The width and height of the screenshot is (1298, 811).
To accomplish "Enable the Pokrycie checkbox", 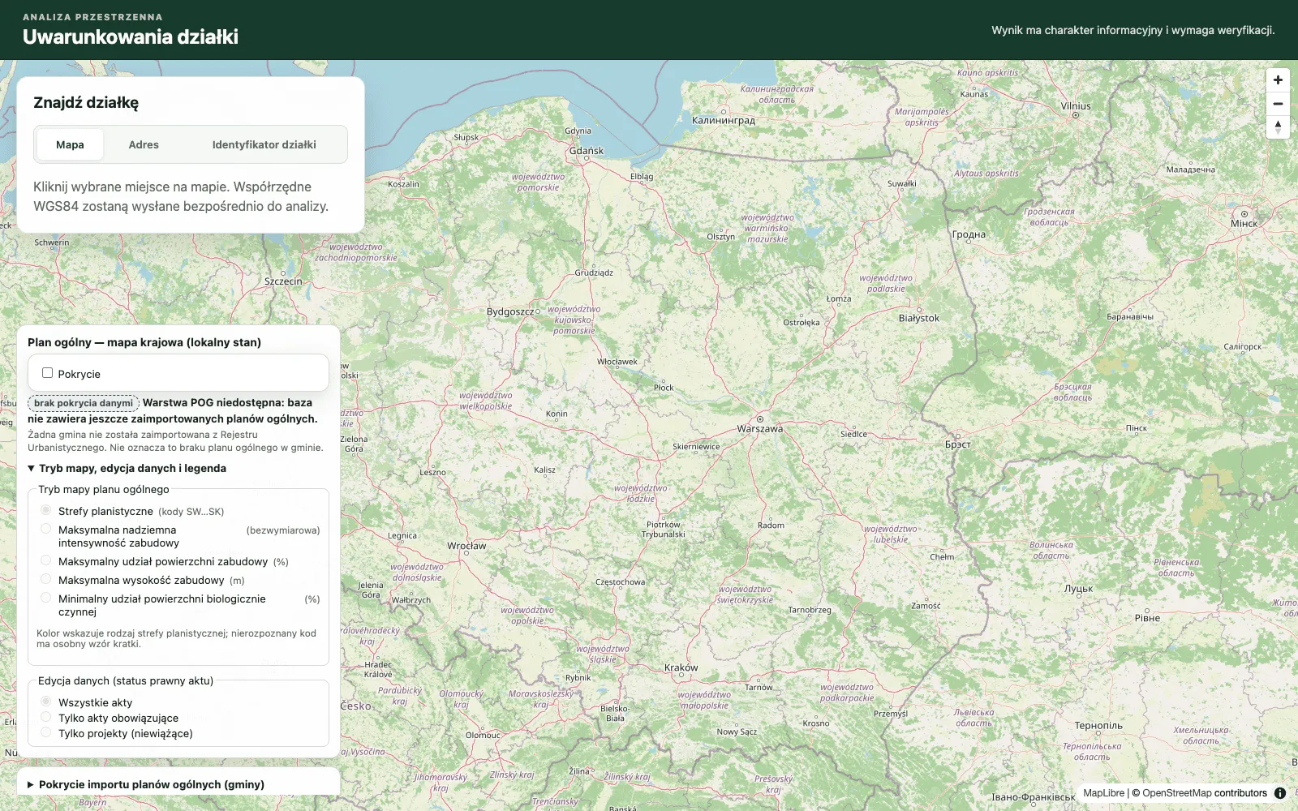I will pyautogui.click(x=47, y=373).
